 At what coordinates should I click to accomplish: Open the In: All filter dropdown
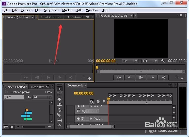tap(42, 97)
